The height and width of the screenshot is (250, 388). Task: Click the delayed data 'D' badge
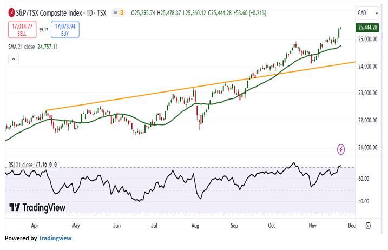pos(121,12)
